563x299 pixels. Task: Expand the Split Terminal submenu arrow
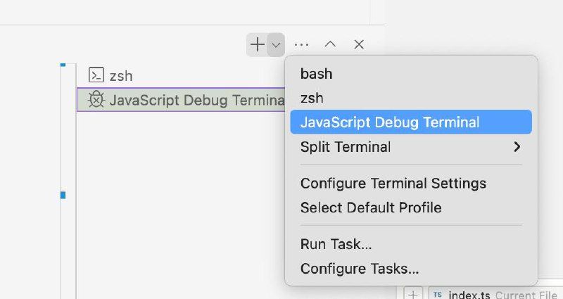517,147
